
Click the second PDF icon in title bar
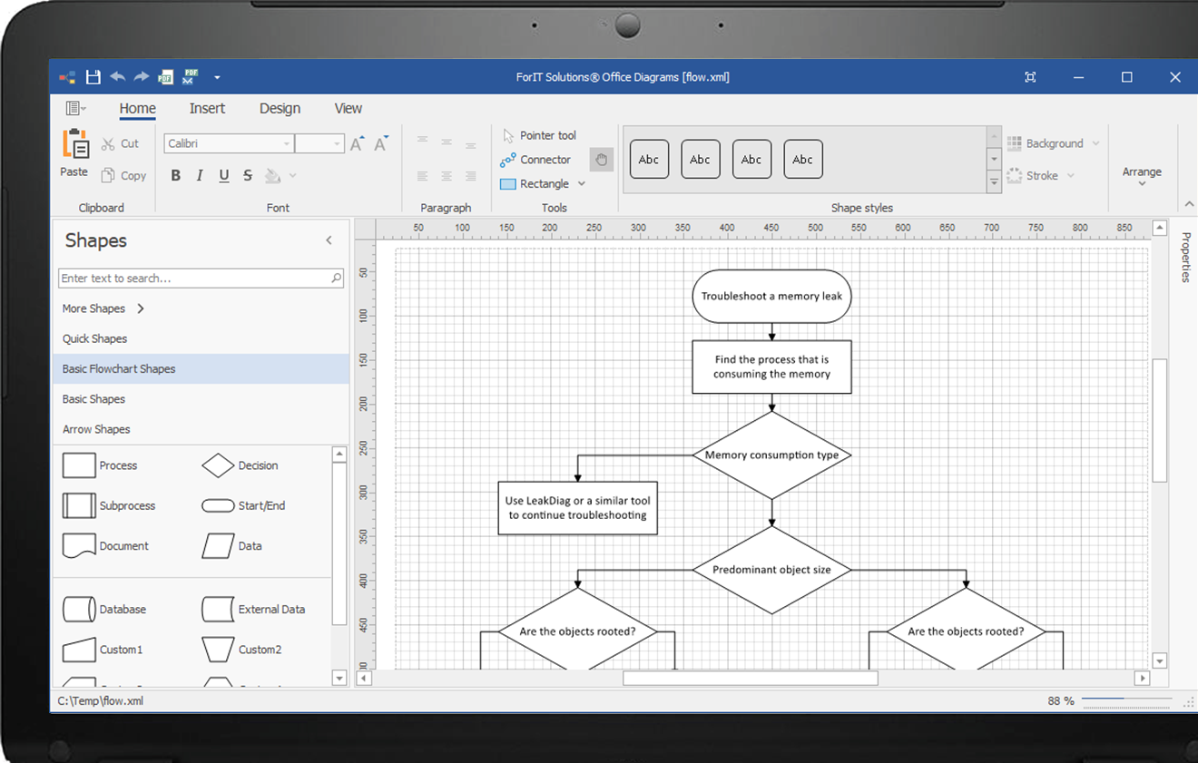coord(190,77)
